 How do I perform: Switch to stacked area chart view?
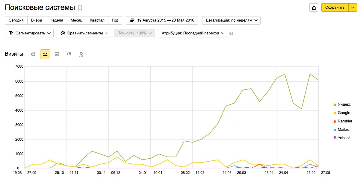click(57, 54)
